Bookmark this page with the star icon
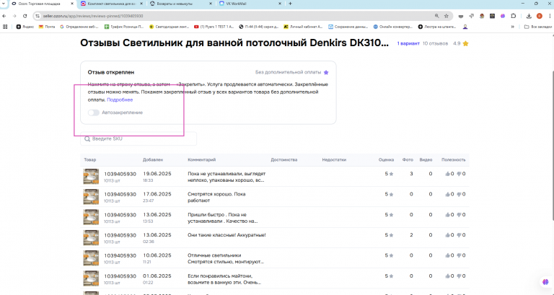554x295 pixels. (x=447, y=16)
